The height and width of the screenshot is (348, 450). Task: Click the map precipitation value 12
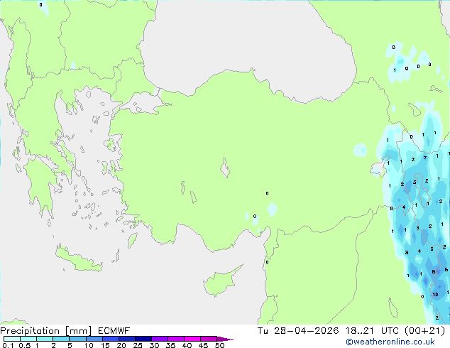[x=435, y=294]
